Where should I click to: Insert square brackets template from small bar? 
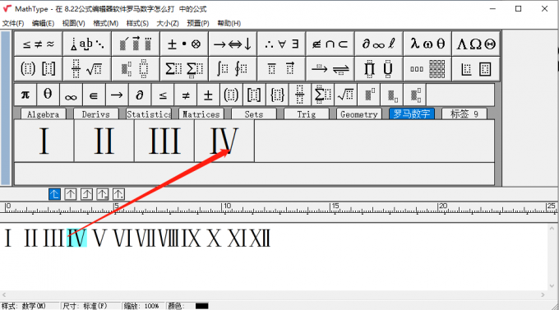click(254, 95)
